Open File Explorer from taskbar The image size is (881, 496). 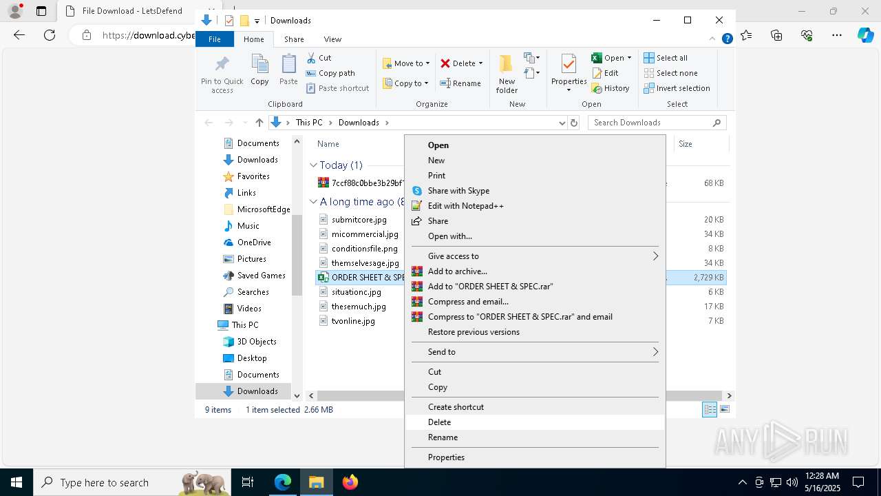click(x=317, y=482)
